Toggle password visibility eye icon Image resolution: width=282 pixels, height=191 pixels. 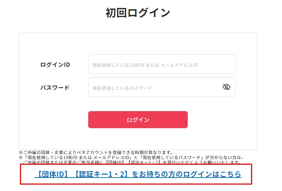point(227,87)
